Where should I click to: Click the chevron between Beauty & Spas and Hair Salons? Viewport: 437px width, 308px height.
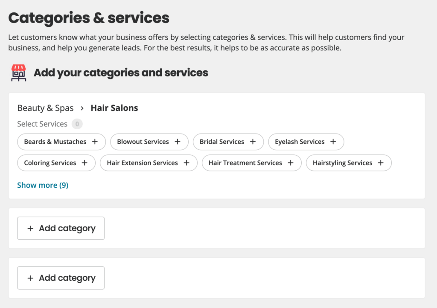pos(82,108)
